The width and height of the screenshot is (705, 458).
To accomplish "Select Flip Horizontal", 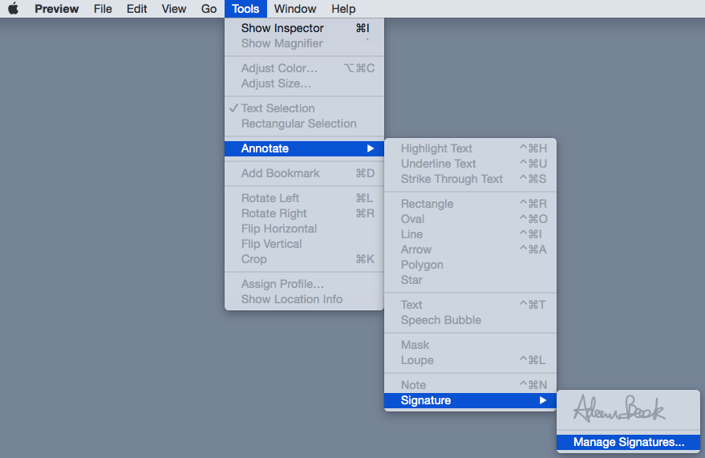I will pyautogui.click(x=305, y=229).
